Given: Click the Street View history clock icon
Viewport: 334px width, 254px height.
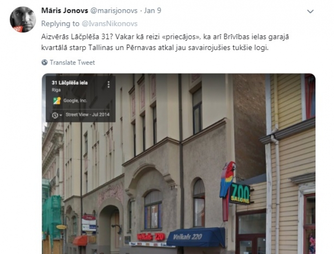Looking at the screenshot, I should [x=55, y=115].
